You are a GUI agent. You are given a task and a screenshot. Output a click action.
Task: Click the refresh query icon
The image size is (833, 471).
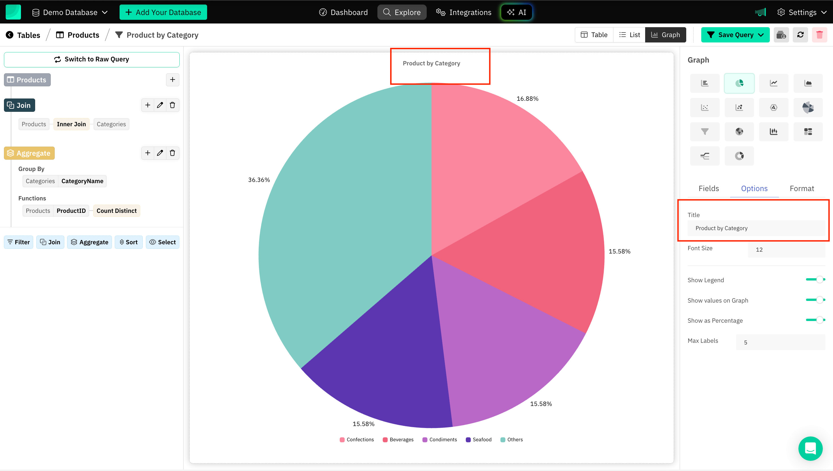(x=800, y=35)
